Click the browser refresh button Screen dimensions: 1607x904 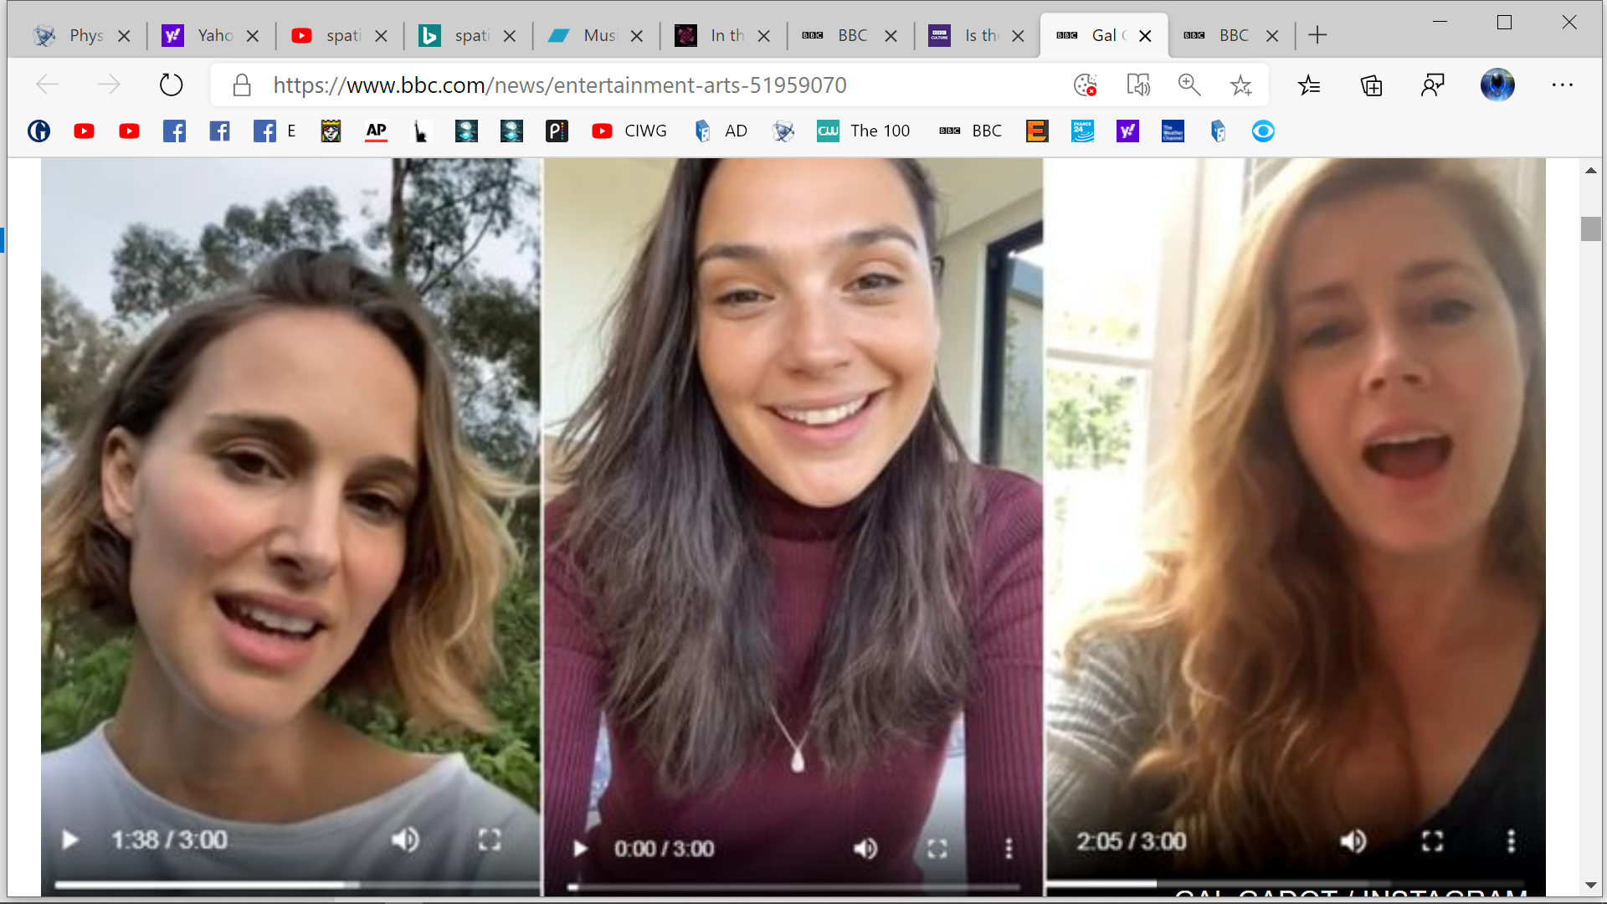[171, 85]
